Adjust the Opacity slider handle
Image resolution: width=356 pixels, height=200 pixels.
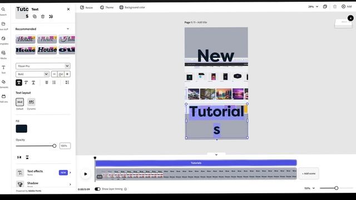[55, 146]
